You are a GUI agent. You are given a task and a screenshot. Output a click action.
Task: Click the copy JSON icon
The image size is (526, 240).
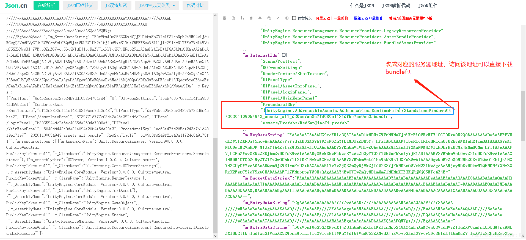(269, 18)
